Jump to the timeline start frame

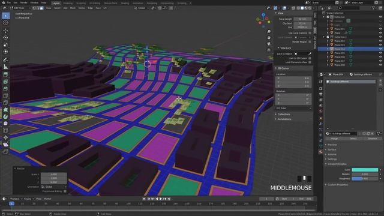149,199
